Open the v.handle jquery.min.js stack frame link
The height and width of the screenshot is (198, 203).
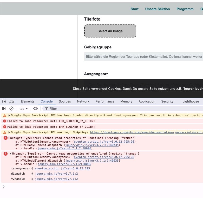pyautogui.click(x=56, y=179)
